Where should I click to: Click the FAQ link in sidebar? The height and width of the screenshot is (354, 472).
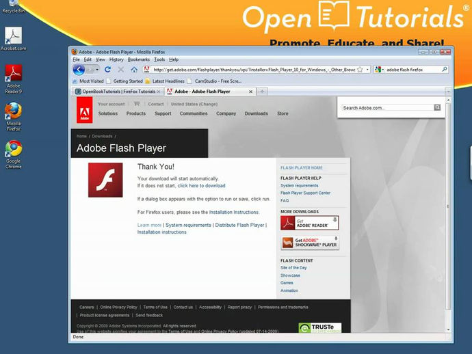[285, 201]
